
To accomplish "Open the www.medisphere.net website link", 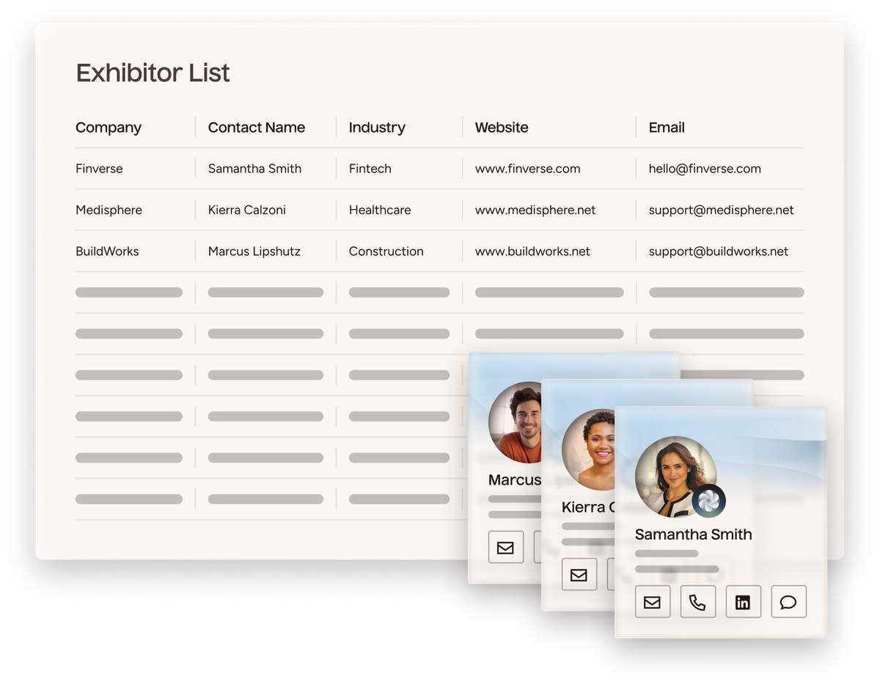I will pyautogui.click(x=535, y=210).
